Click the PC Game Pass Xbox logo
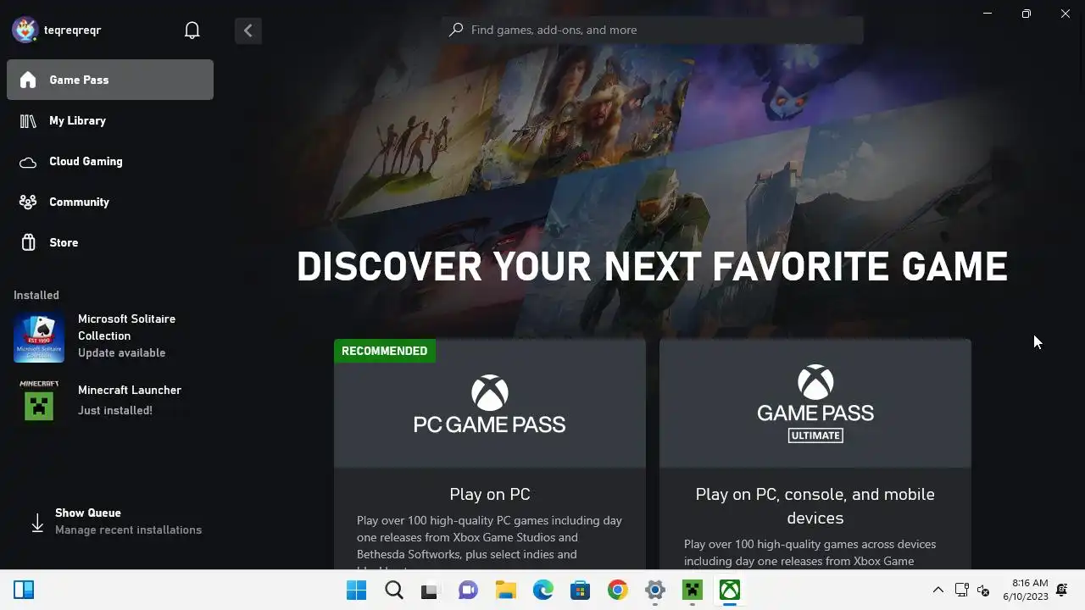The height and width of the screenshot is (610, 1085). (490, 394)
